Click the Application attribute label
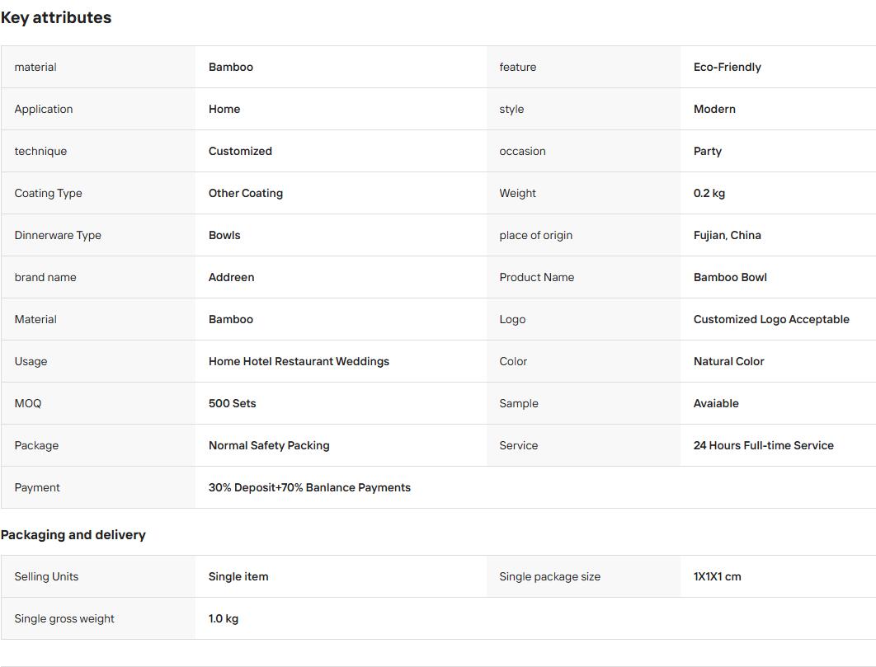This screenshot has height=667, width=876. (44, 109)
